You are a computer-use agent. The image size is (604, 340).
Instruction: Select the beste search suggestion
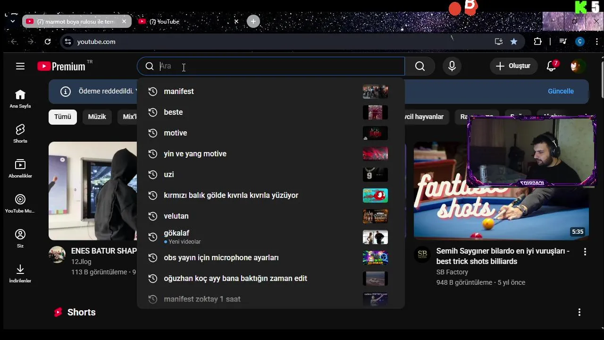[x=271, y=112]
